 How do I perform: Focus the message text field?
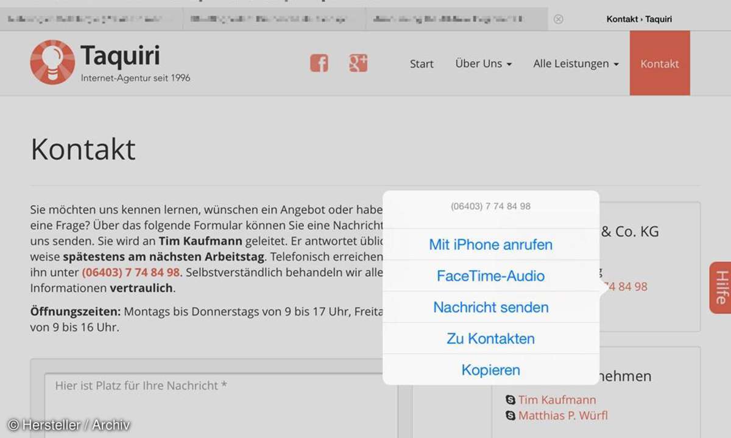pyautogui.click(x=221, y=406)
